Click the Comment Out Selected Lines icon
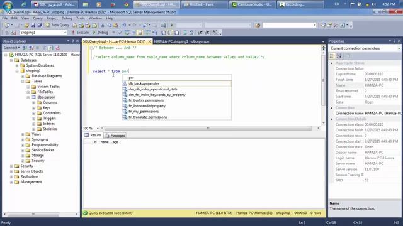 tap(184, 33)
